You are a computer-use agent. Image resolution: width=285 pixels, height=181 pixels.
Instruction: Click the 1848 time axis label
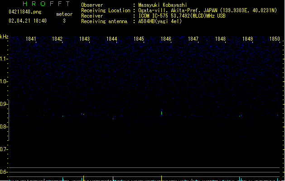(x=220, y=39)
